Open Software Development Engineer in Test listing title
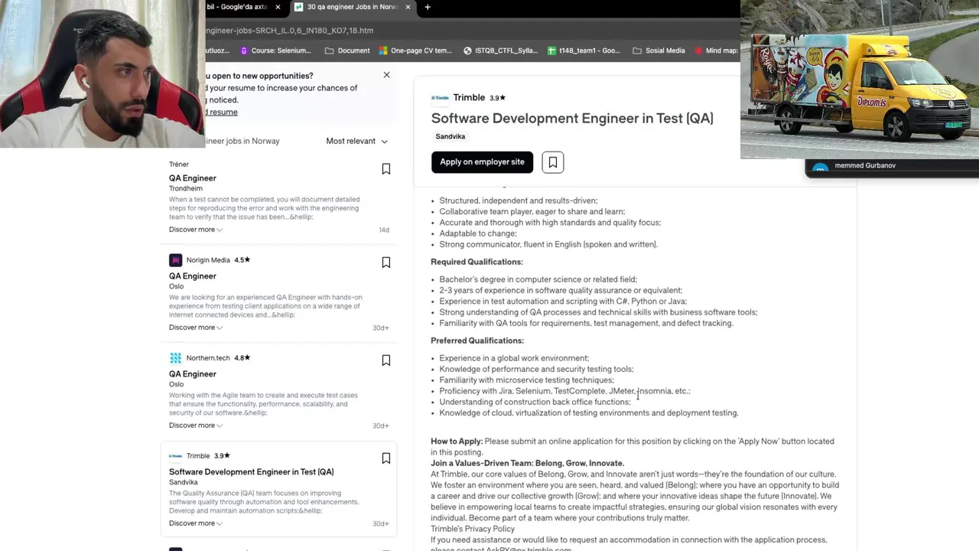The width and height of the screenshot is (979, 551). pos(252,472)
